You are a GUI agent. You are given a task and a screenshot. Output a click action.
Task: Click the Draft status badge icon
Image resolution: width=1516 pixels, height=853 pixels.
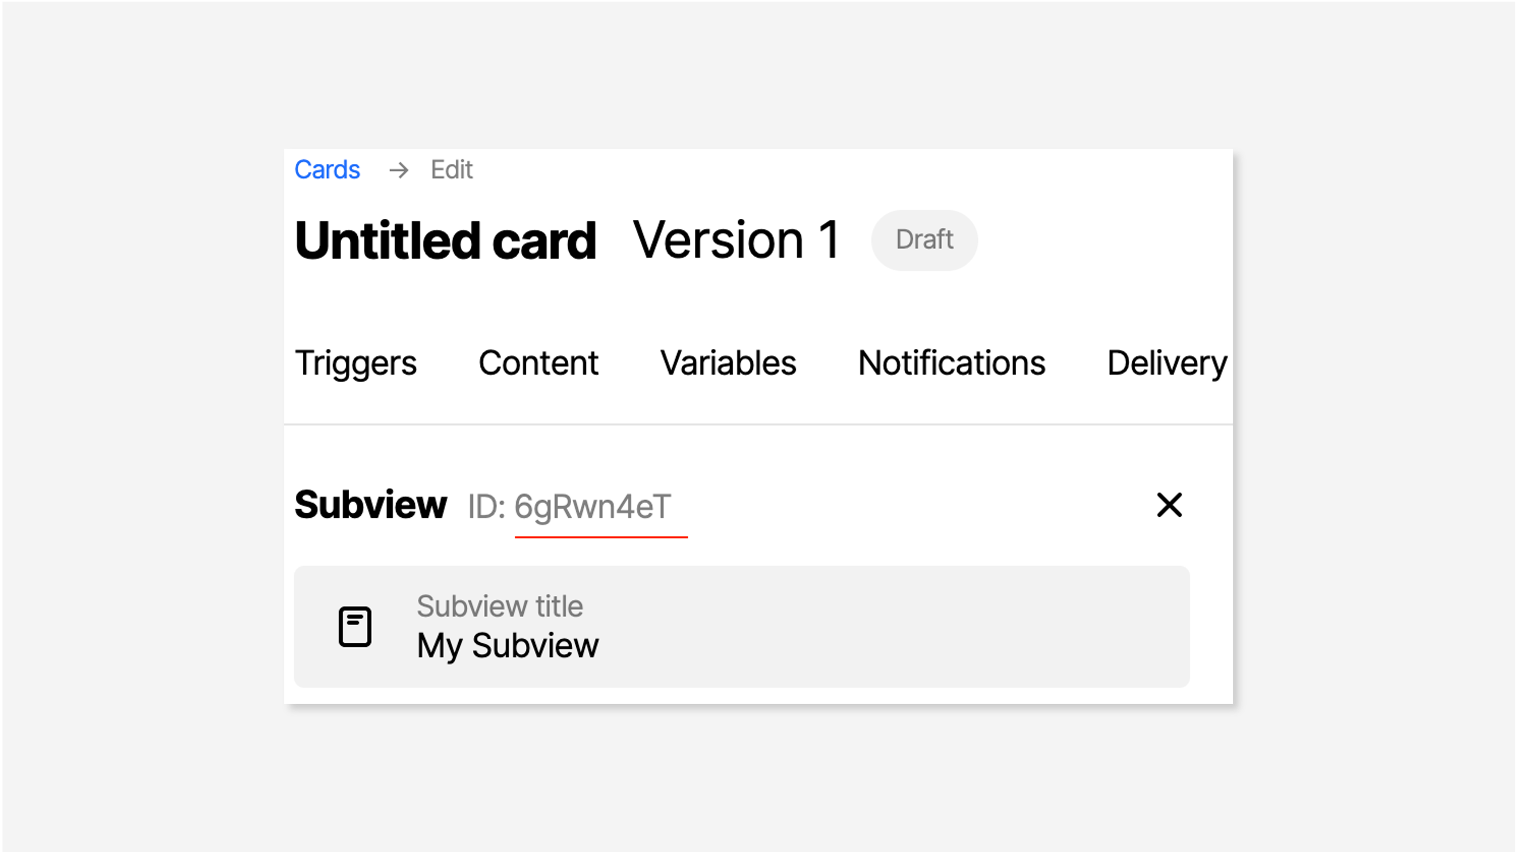(x=924, y=239)
